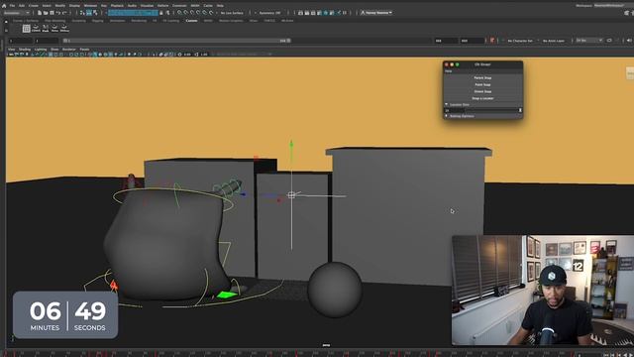634x357 pixels.
Task: Collapse the Locator Size section
Action: tap(447, 104)
